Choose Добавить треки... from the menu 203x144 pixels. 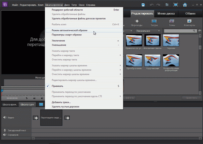tap(61, 102)
